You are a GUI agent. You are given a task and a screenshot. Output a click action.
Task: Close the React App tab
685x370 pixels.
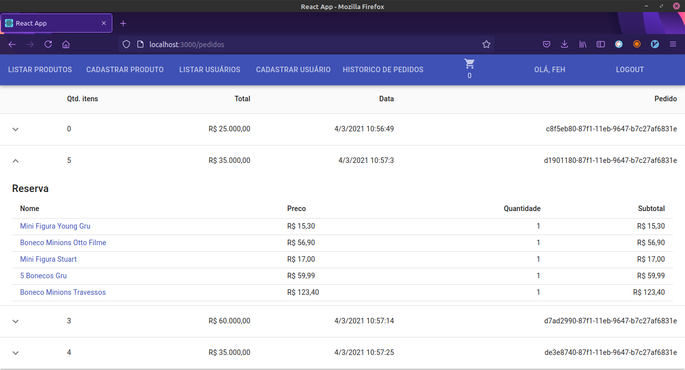pos(104,24)
